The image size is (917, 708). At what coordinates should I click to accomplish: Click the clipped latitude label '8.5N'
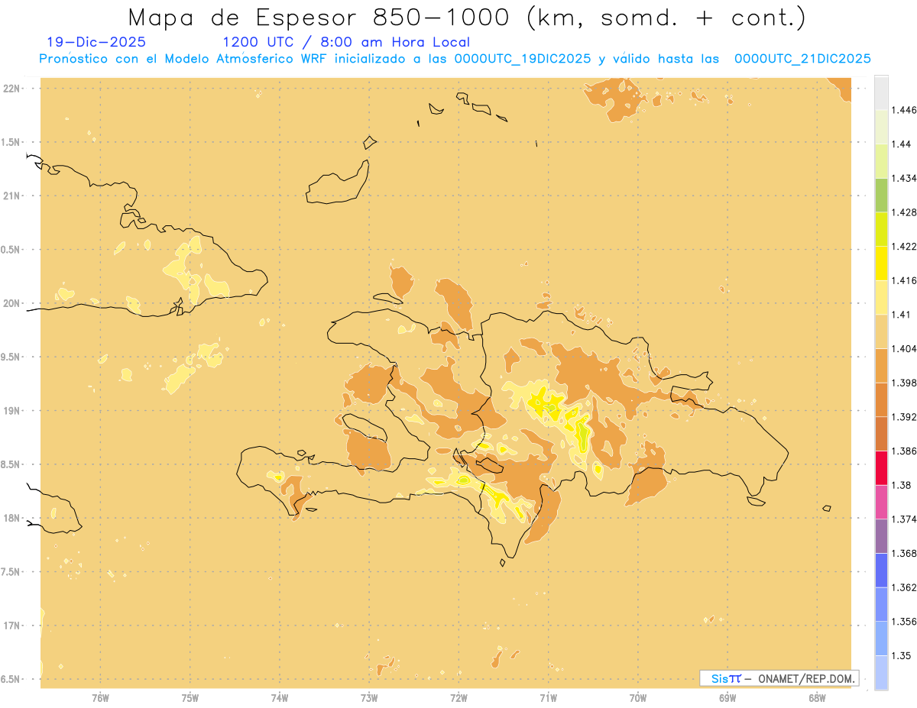click(x=11, y=465)
